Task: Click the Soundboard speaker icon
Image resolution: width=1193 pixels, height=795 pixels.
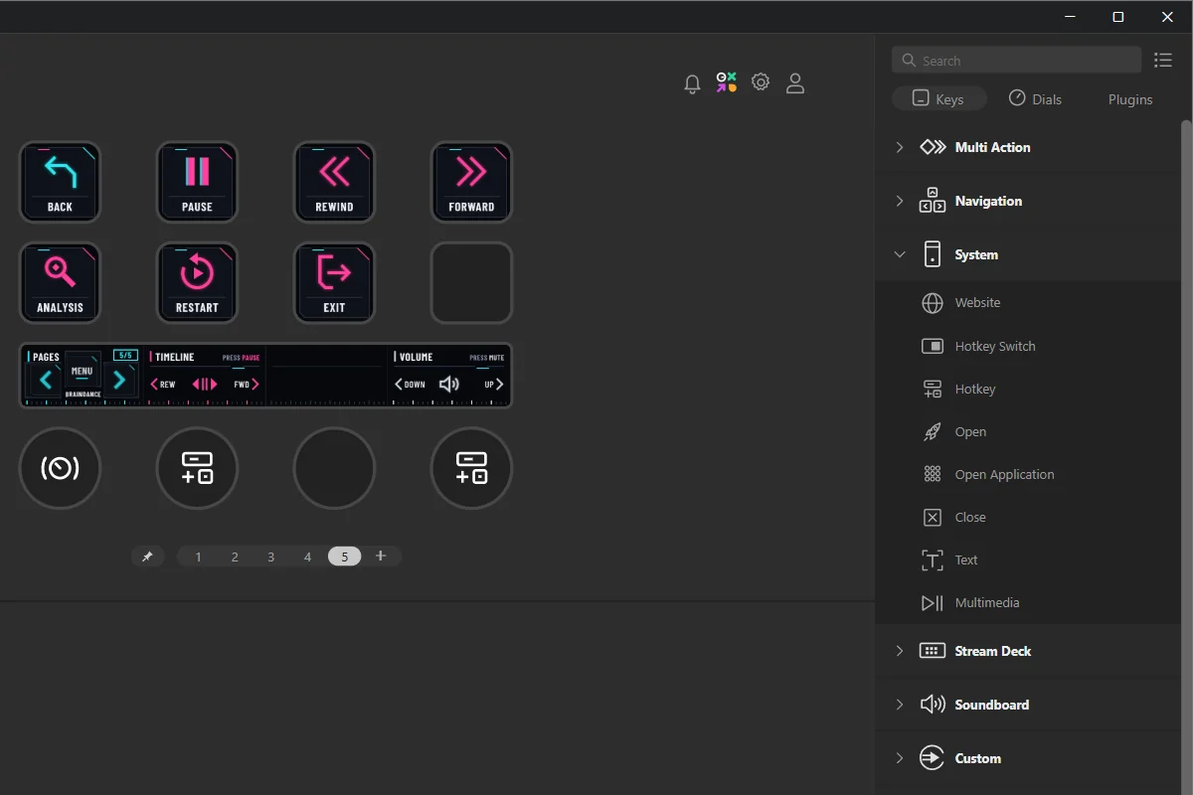Action: pyautogui.click(x=933, y=705)
